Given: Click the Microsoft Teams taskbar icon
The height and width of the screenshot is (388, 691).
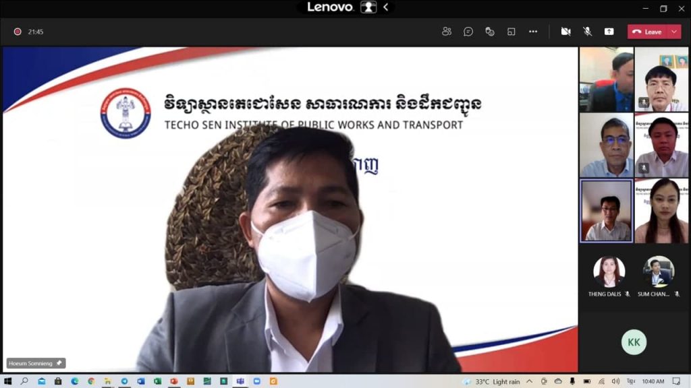Looking at the screenshot, I should click(x=240, y=381).
